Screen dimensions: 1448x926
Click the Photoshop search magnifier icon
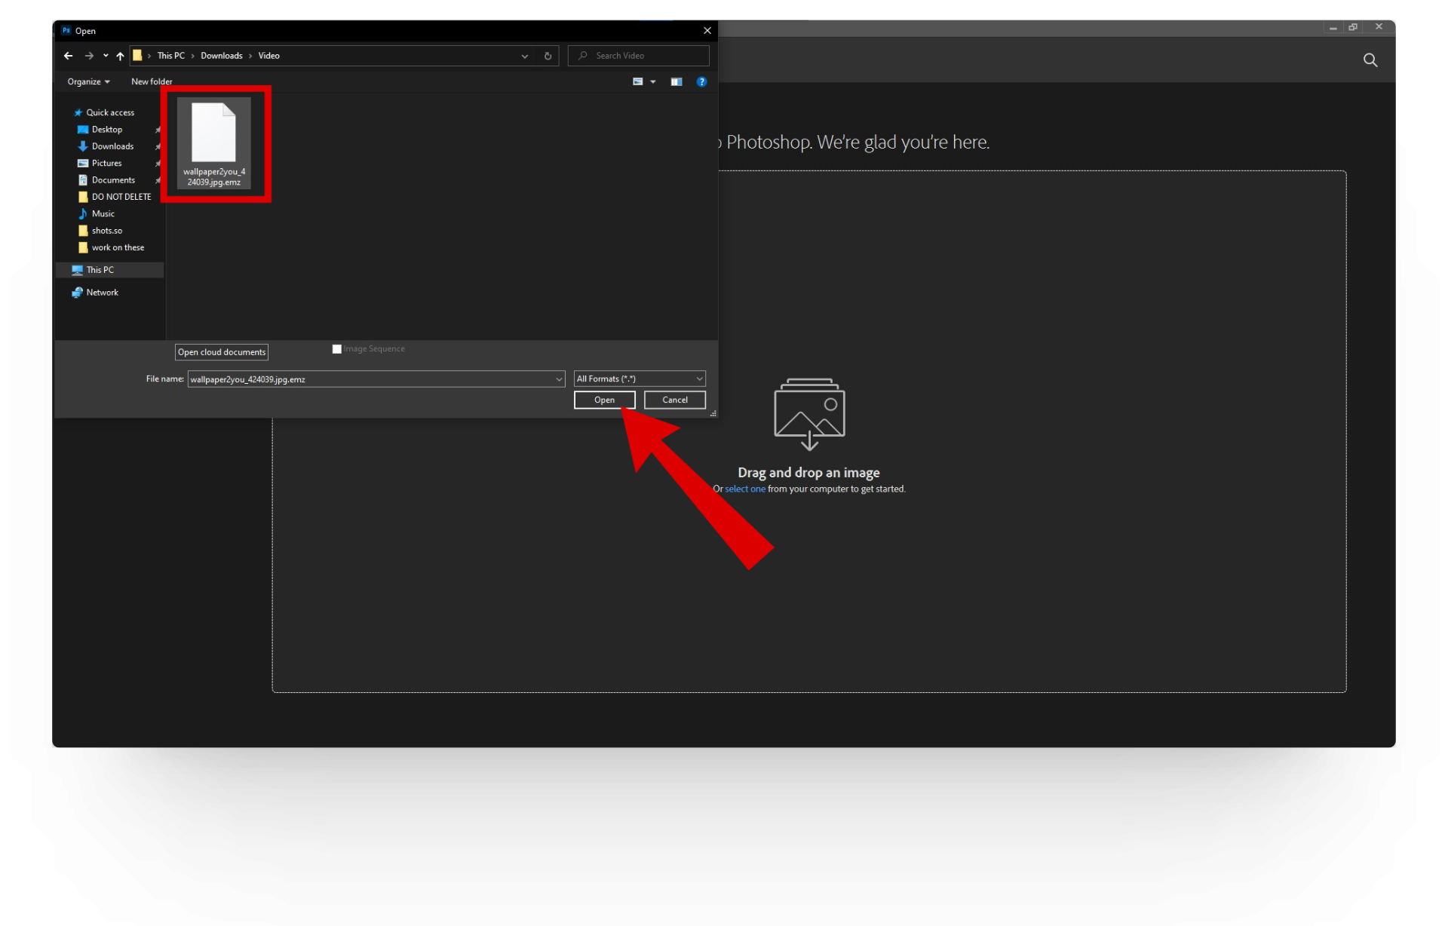pyautogui.click(x=1370, y=60)
